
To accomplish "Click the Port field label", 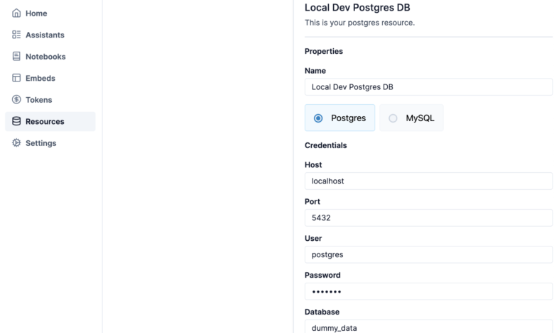I will 313,201.
